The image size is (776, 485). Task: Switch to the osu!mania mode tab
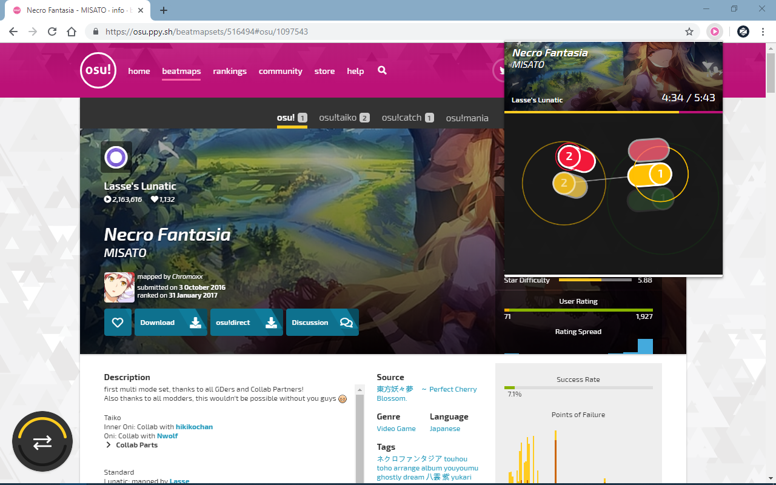tap(467, 118)
